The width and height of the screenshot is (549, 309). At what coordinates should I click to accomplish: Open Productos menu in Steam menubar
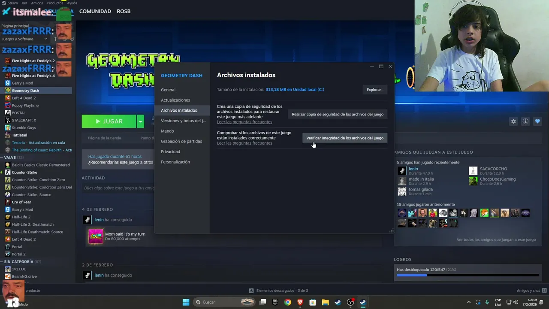(x=55, y=3)
